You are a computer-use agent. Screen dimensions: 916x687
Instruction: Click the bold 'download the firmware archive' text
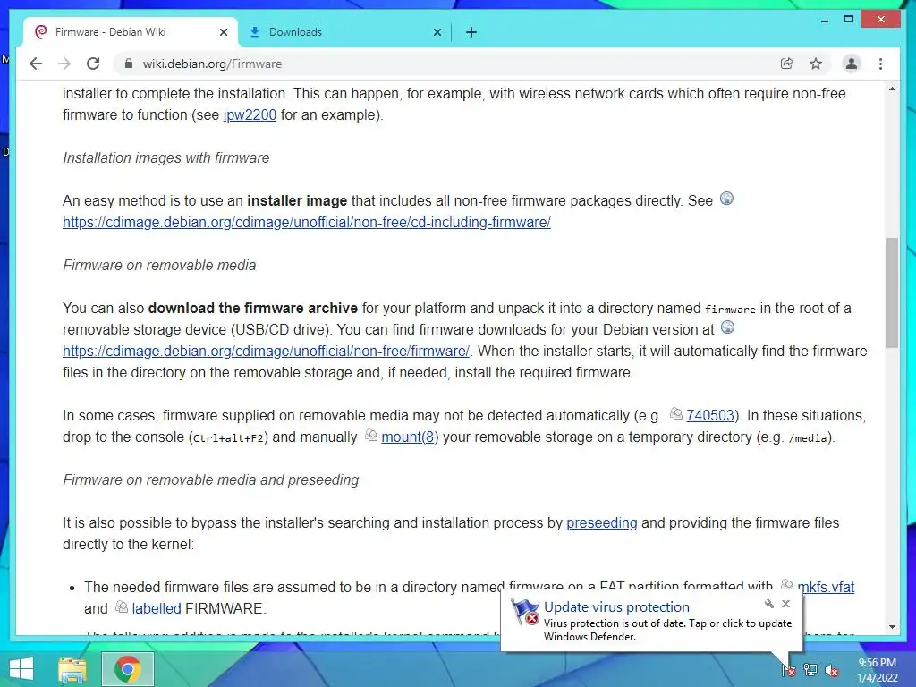(252, 308)
